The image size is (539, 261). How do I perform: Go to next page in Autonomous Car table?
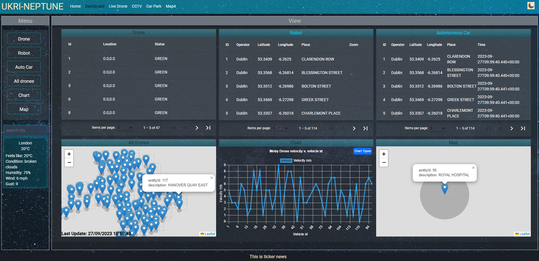point(512,128)
